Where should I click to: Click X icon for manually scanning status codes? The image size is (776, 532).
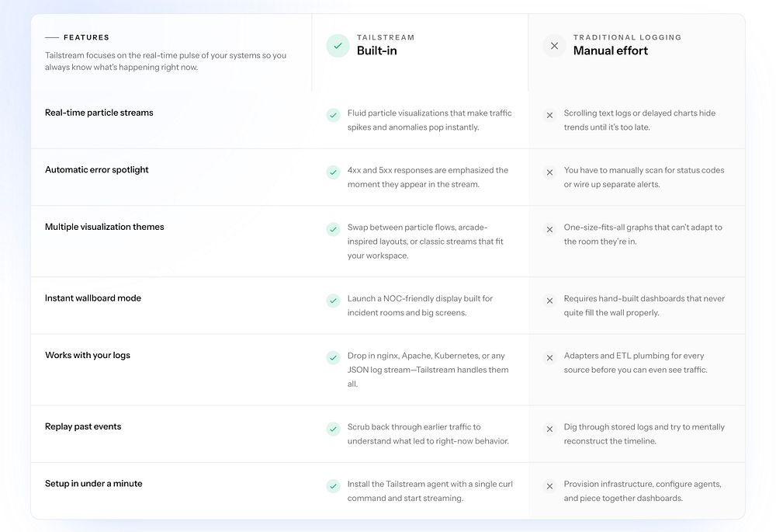[549, 172]
